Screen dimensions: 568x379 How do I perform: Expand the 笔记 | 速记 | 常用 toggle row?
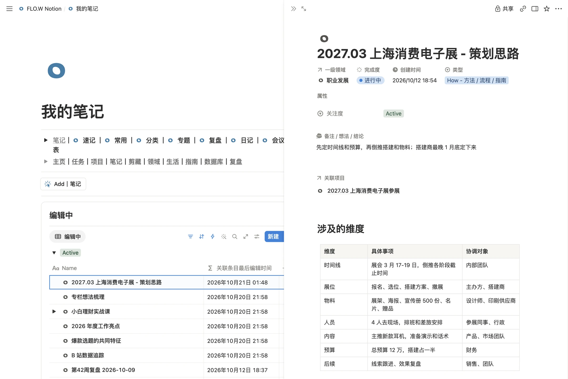coord(46,140)
